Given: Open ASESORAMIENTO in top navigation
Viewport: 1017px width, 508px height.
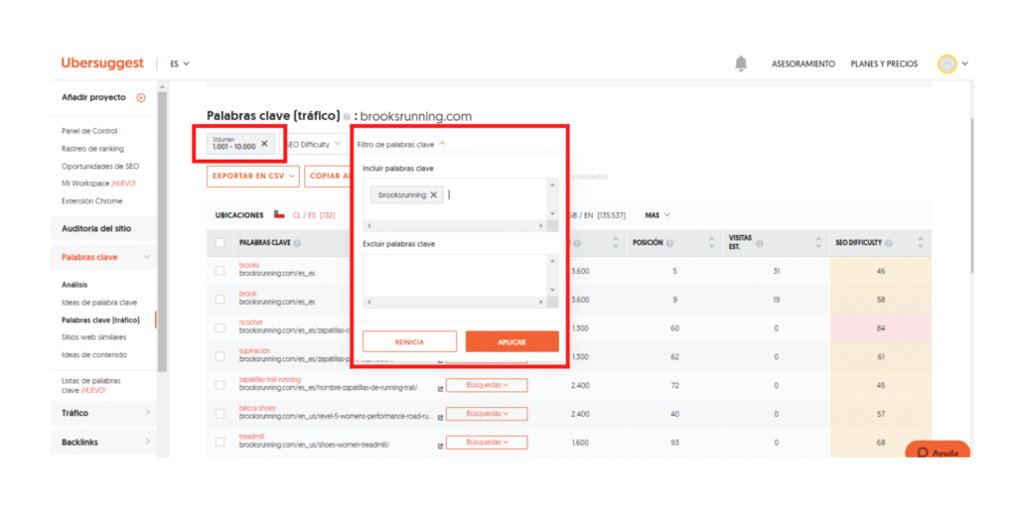Looking at the screenshot, I should click(x=802, y=64).
